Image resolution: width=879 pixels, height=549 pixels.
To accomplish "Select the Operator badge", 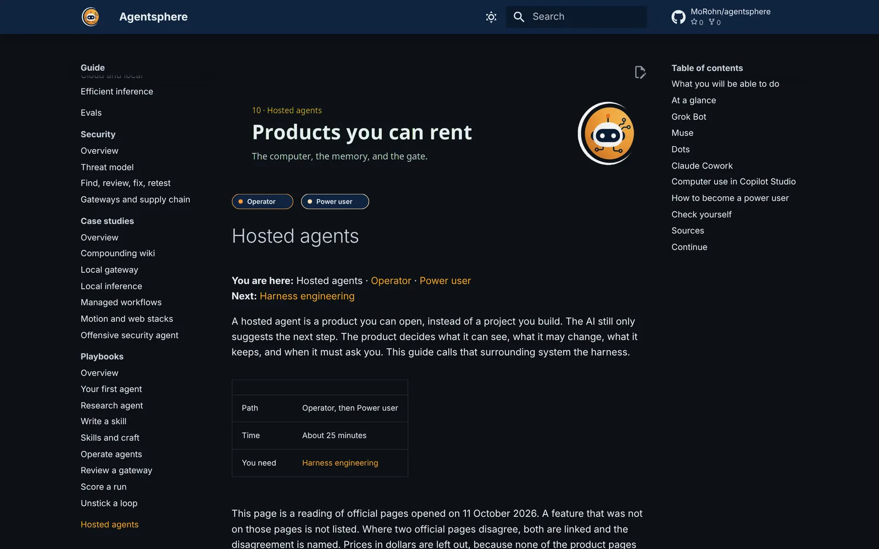I will tap(262, 201).
